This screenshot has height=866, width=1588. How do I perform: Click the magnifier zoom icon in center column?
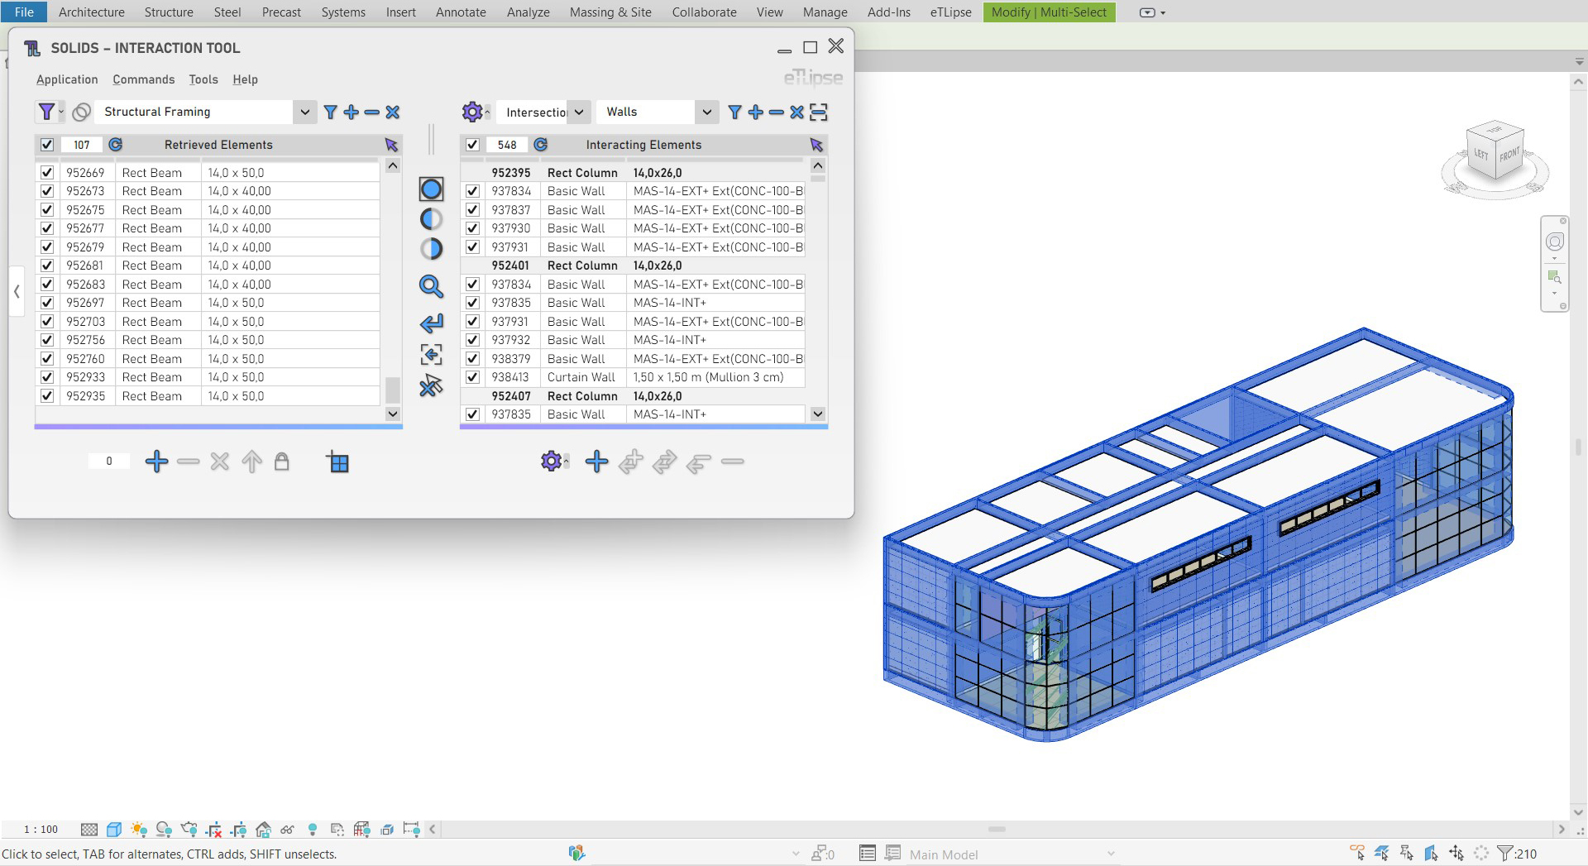(x=431, y=287)
